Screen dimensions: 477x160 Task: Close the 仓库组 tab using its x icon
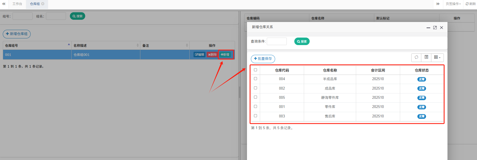[43, 4]
